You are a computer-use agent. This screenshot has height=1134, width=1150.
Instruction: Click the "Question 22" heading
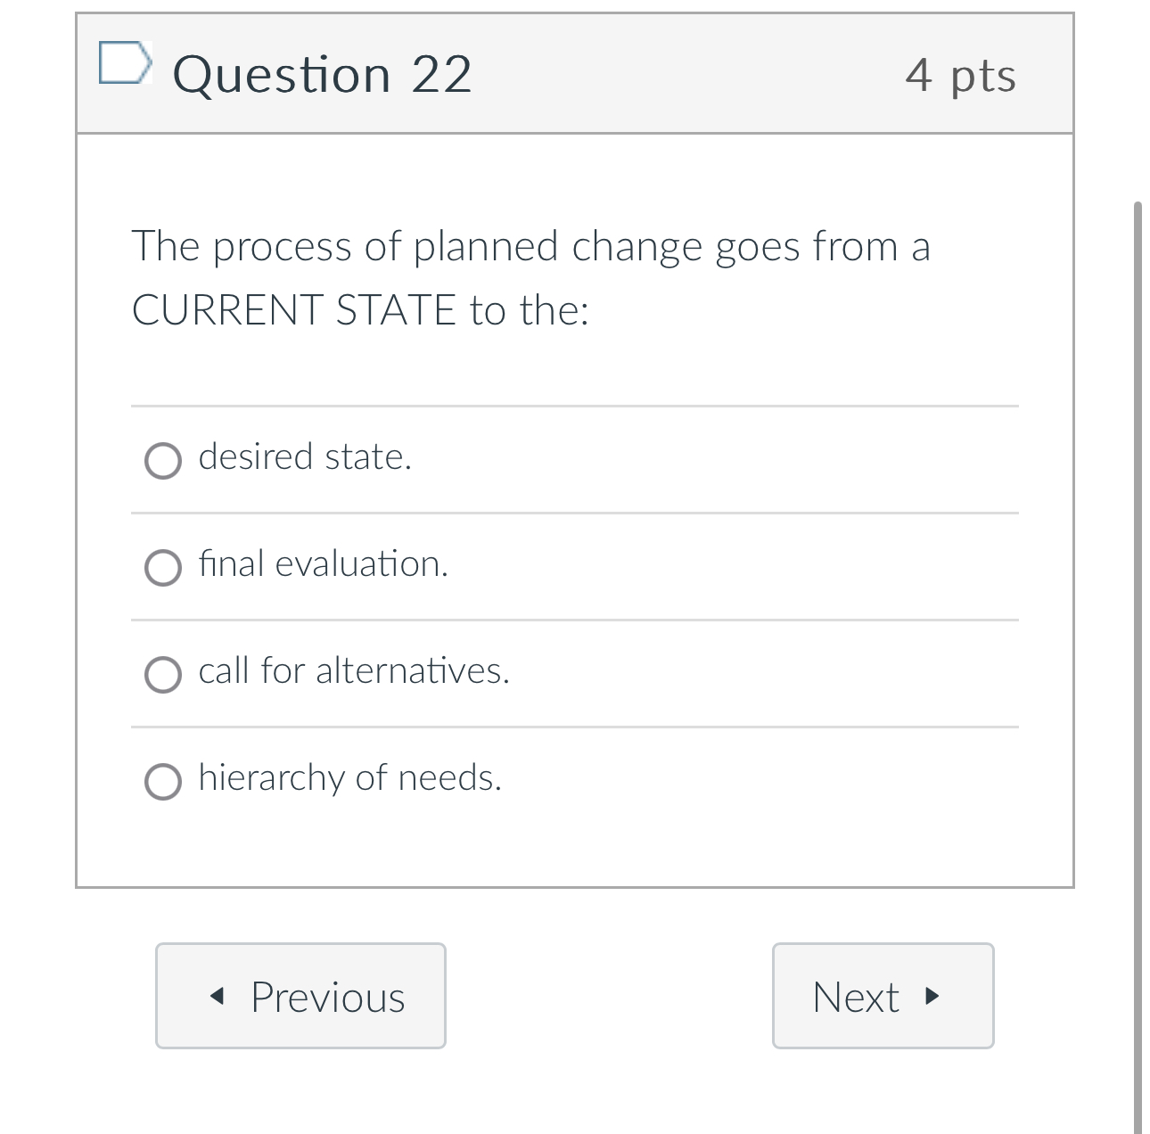click(322, 74)
